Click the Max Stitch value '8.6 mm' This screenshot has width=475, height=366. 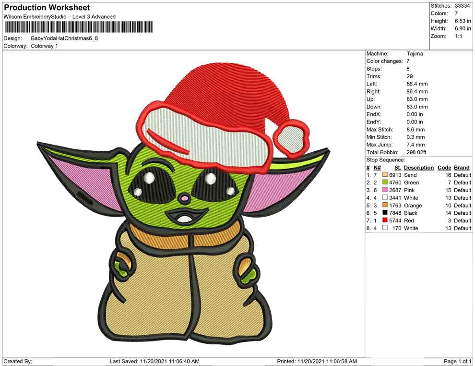pyautogui.click(x=416, y=130)
